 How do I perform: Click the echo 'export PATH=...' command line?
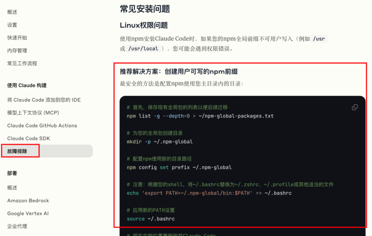point(209,193)
